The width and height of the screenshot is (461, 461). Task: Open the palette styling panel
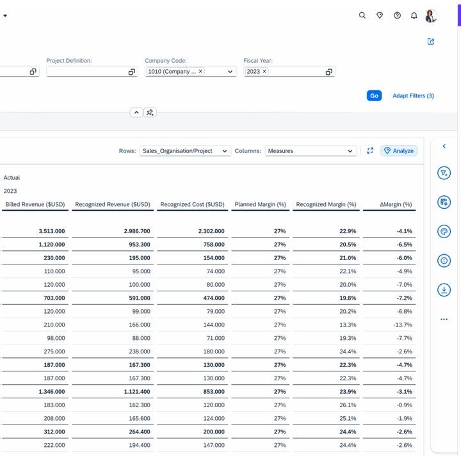coord(444,232)
